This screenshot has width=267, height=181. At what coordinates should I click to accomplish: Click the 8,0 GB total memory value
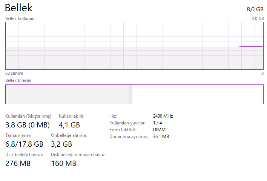point(255,9)
